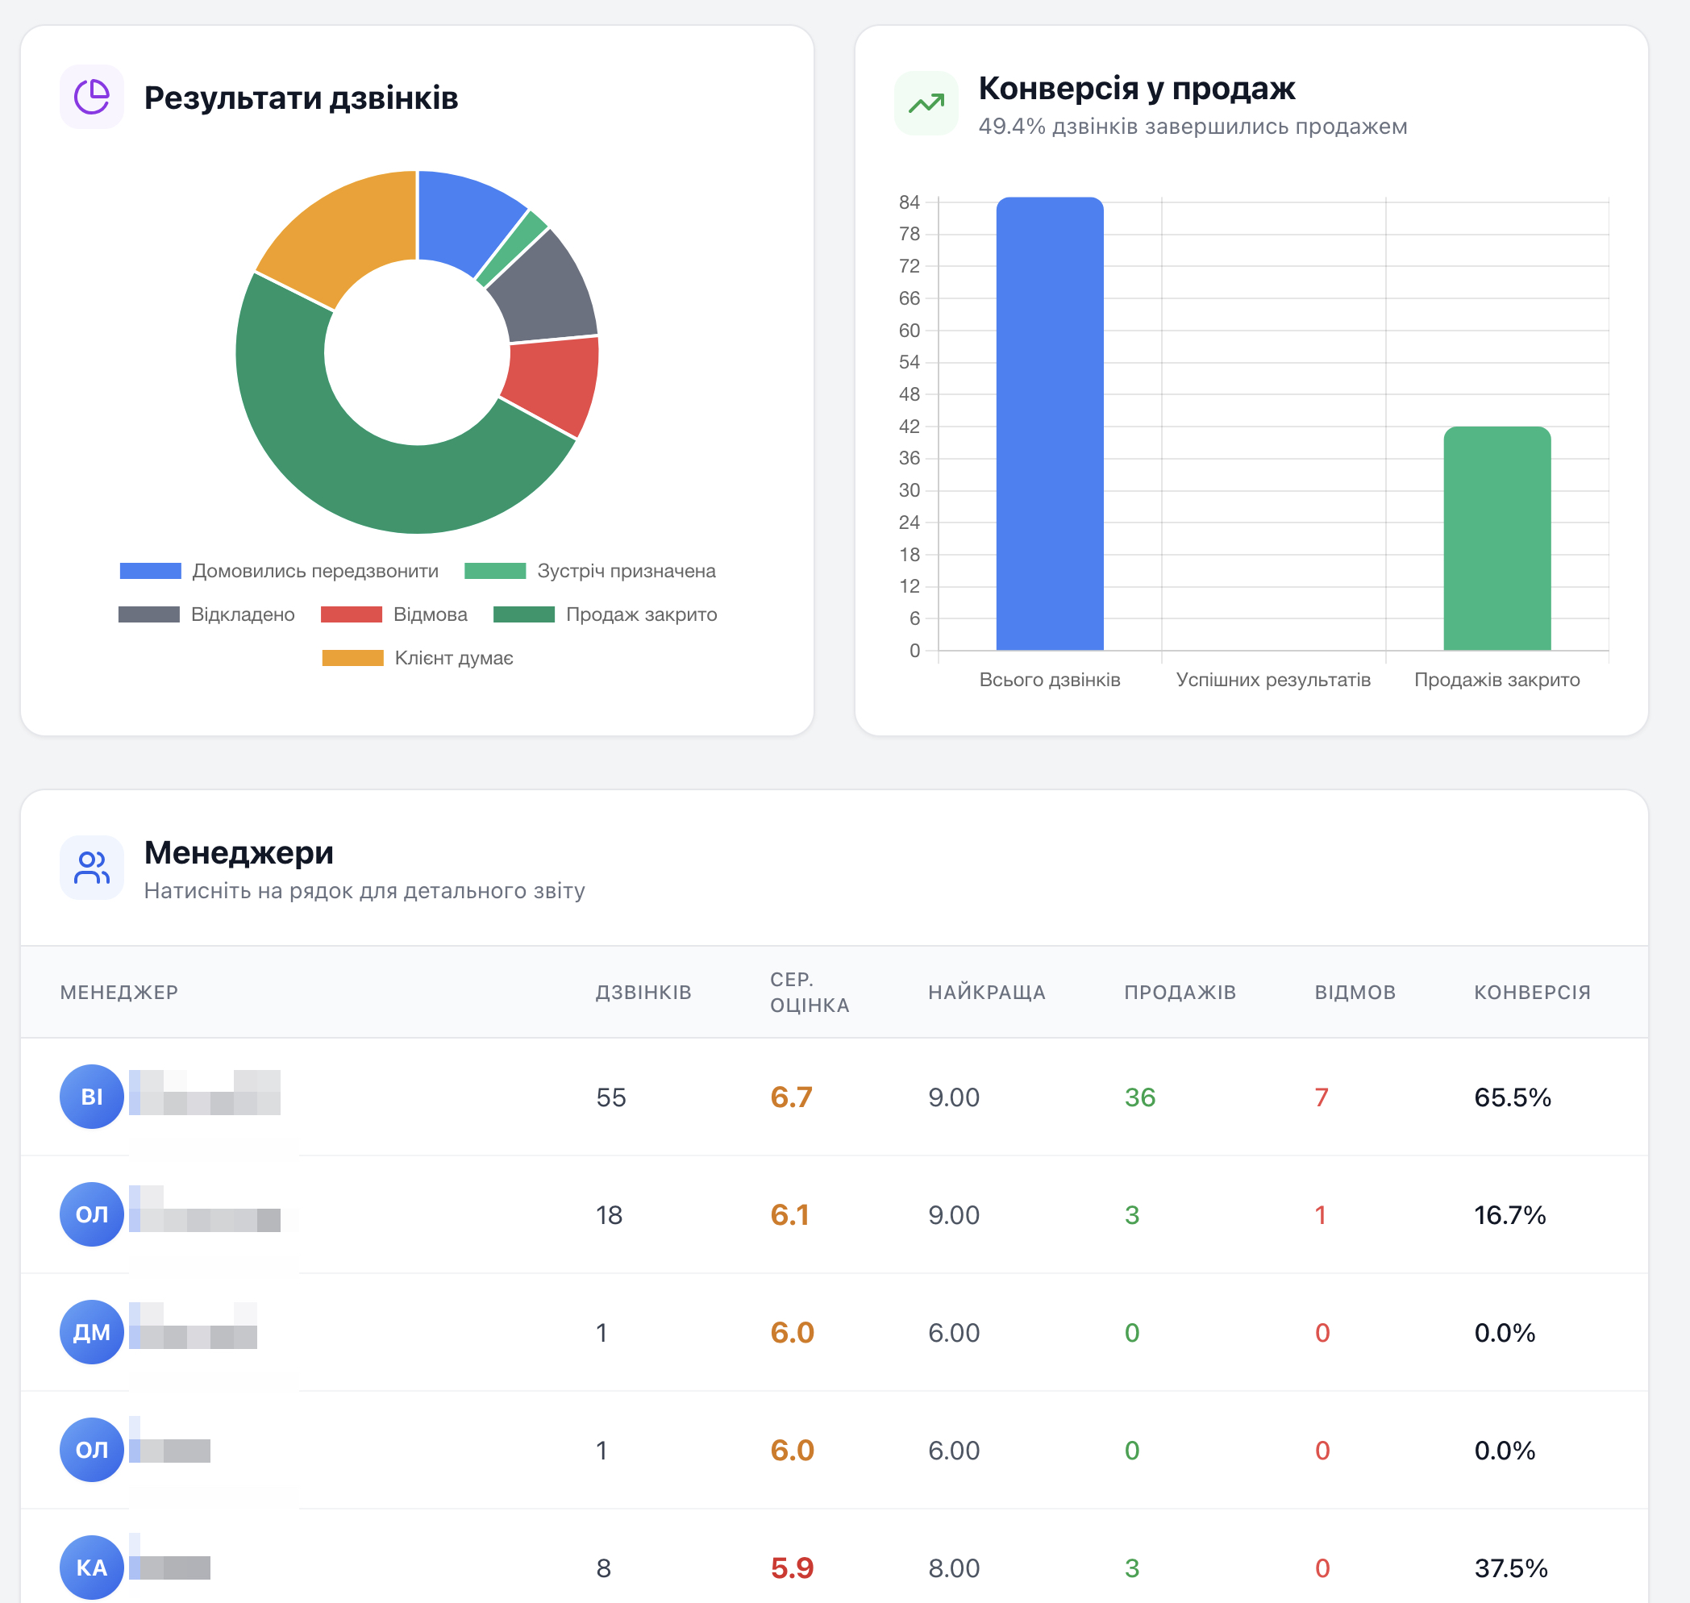
Task: Click the ДМ manager avatar
Action: (91, 1332)
